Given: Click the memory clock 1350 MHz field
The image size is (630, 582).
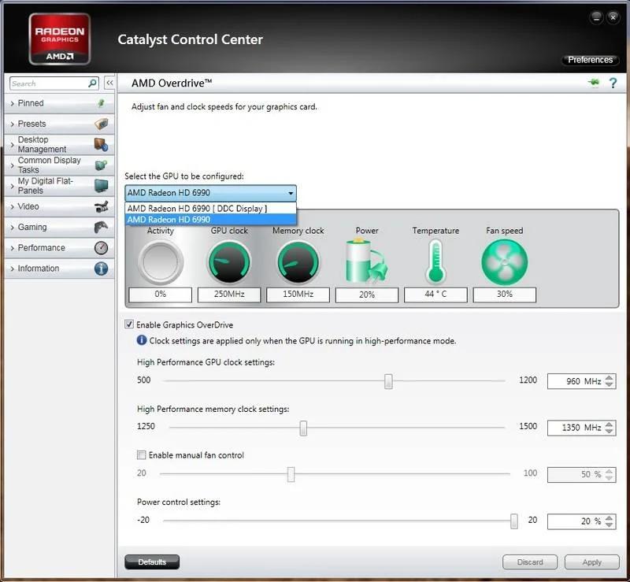Looking at the screenshot, I should (x=575, y=428).
